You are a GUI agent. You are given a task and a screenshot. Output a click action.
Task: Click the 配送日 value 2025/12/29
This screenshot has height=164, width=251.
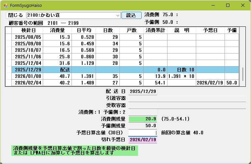[143, 91]
